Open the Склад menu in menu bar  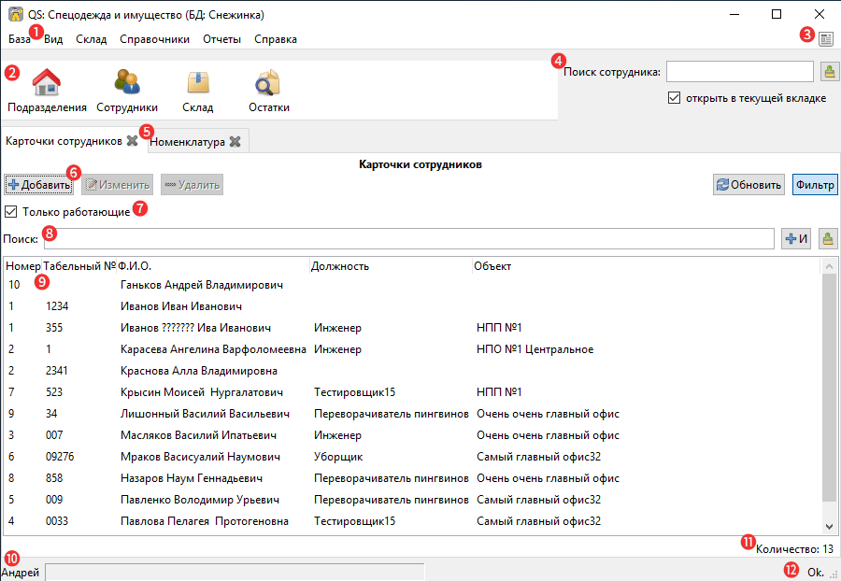(x=92, y=39)
